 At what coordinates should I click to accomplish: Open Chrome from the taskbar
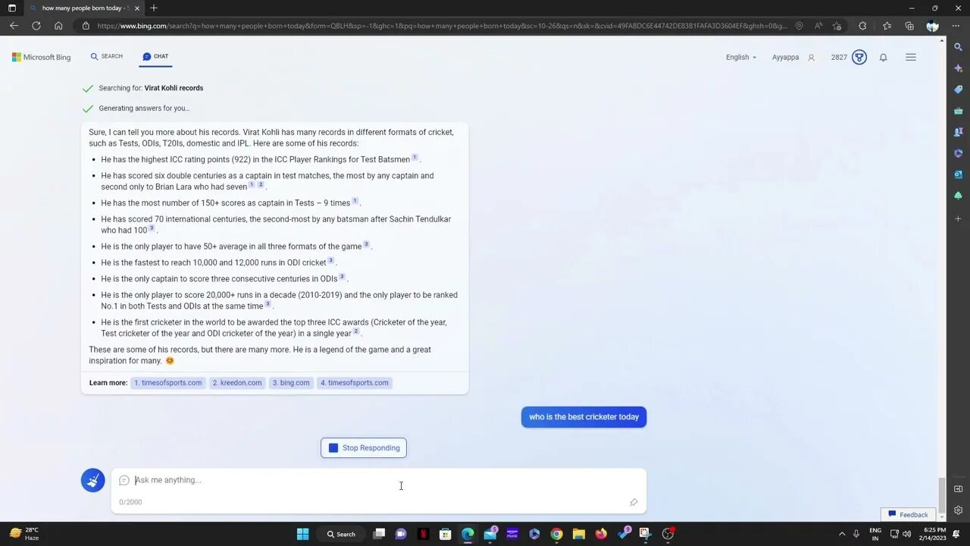[556, 534]
